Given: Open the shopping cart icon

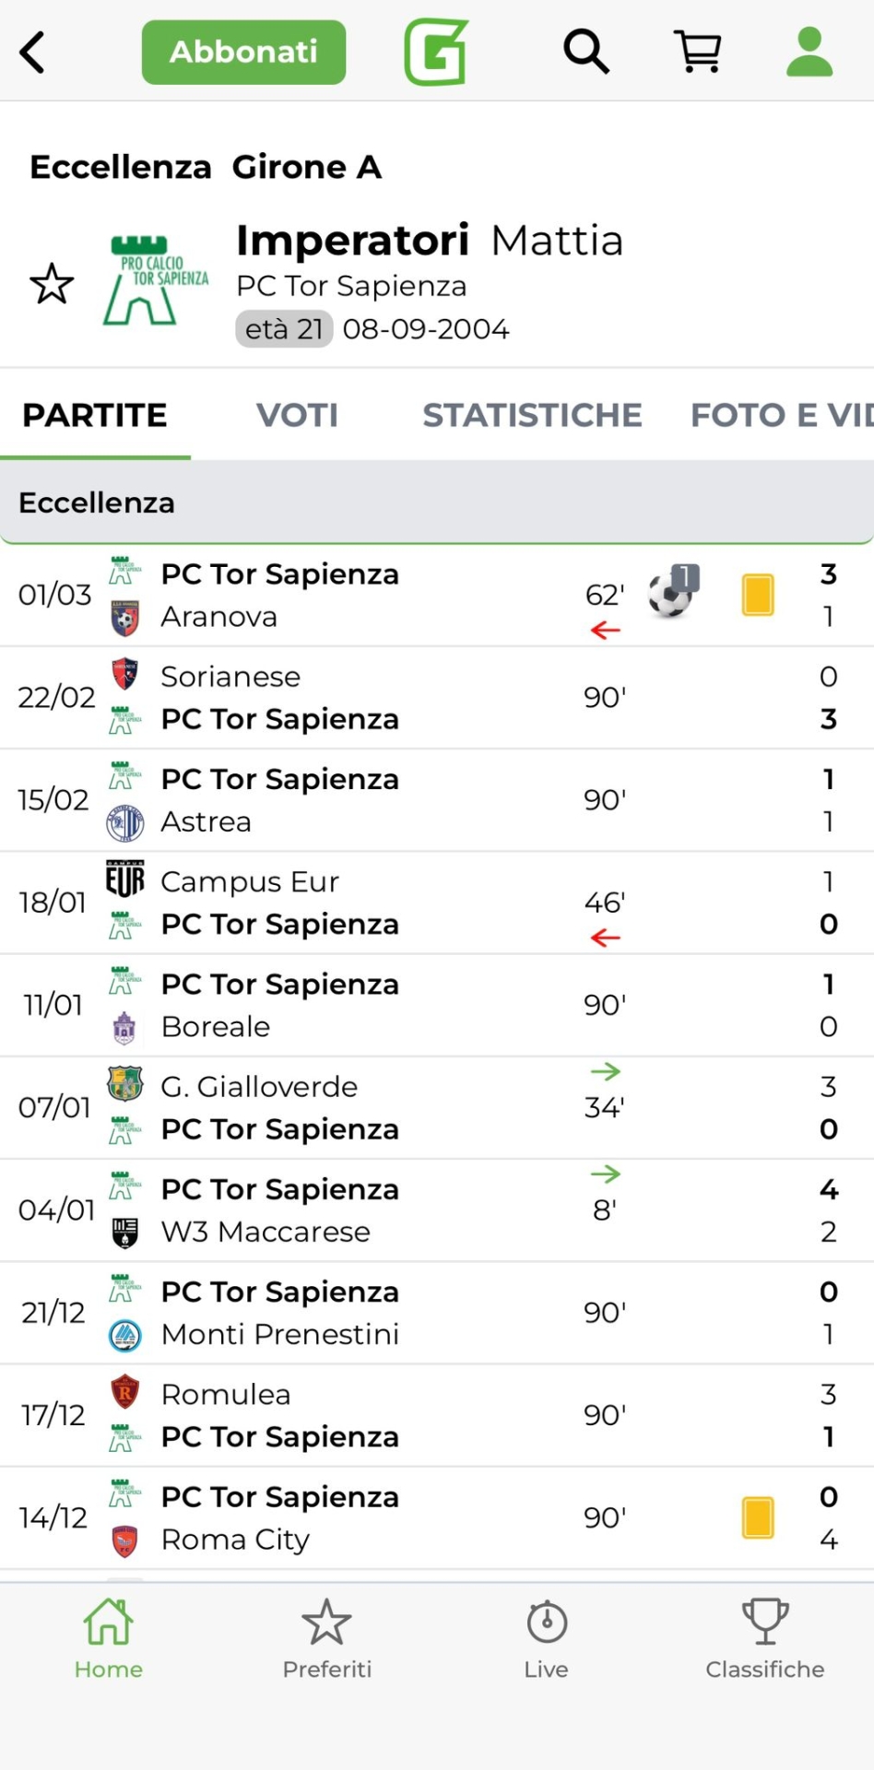Looking at the screenshot, I should coord(698,52).
